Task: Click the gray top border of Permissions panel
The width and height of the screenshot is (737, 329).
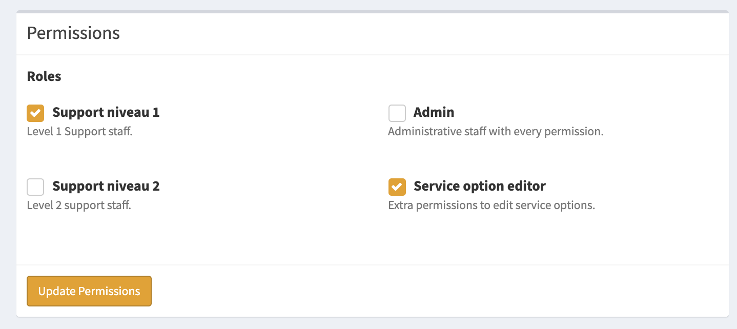Action: (372, 11)
